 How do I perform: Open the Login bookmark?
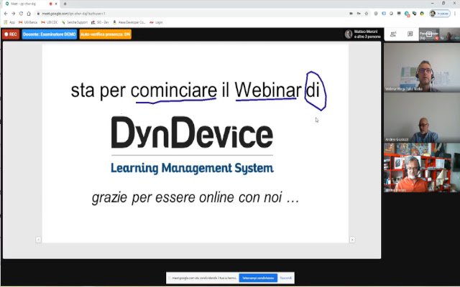[x=156, y=22]
